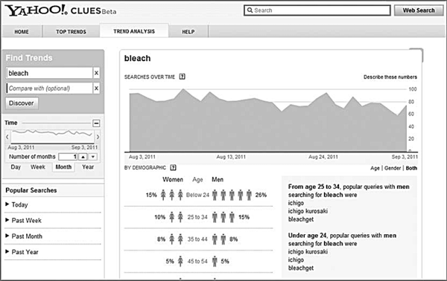Screen dimensions: 447x281
Task: Open the Top Trends tab
Action: click(x=71, y=31)
